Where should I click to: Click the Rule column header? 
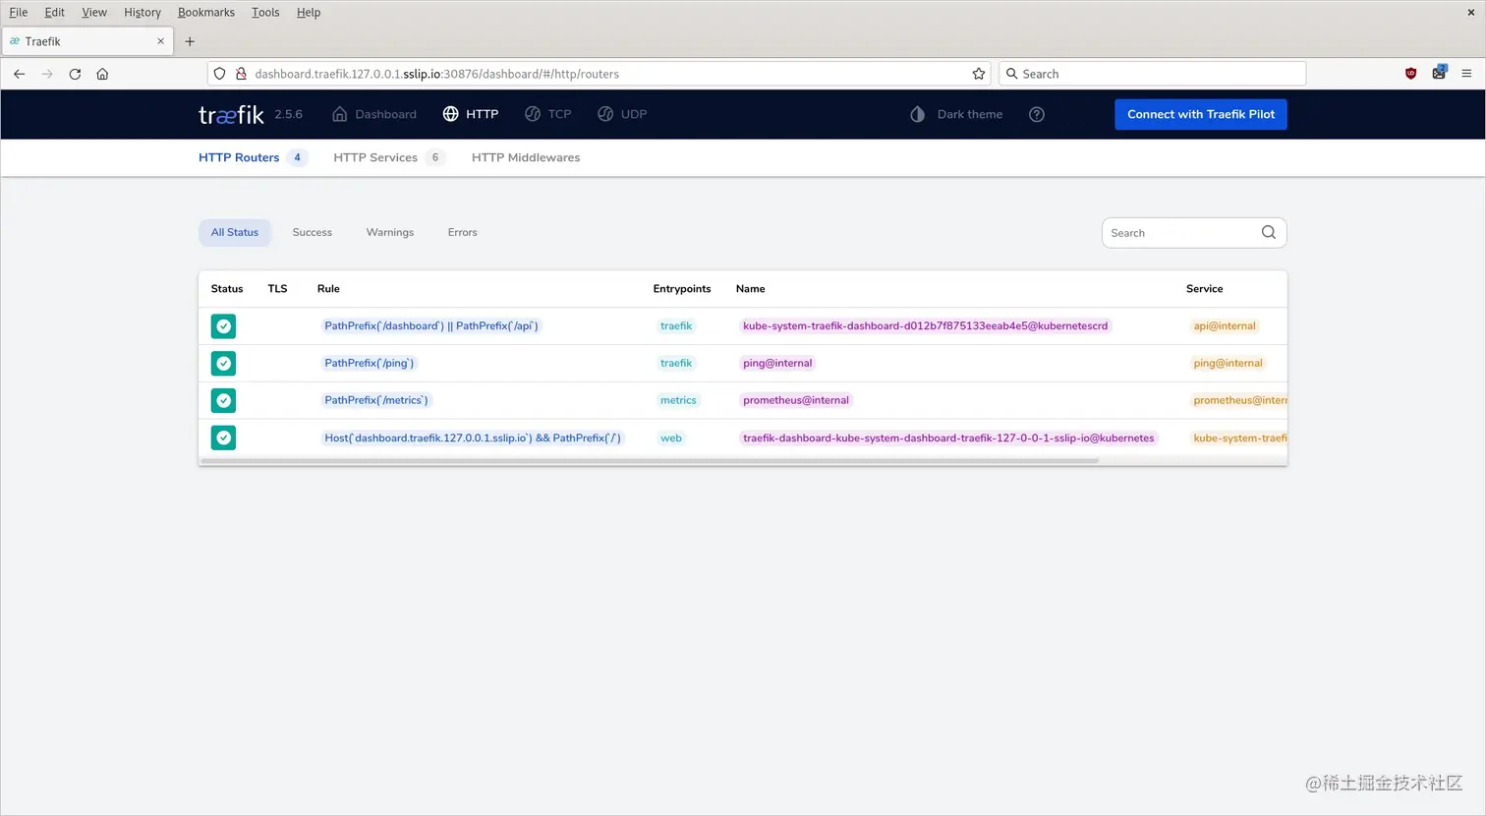tap(328, 289)
